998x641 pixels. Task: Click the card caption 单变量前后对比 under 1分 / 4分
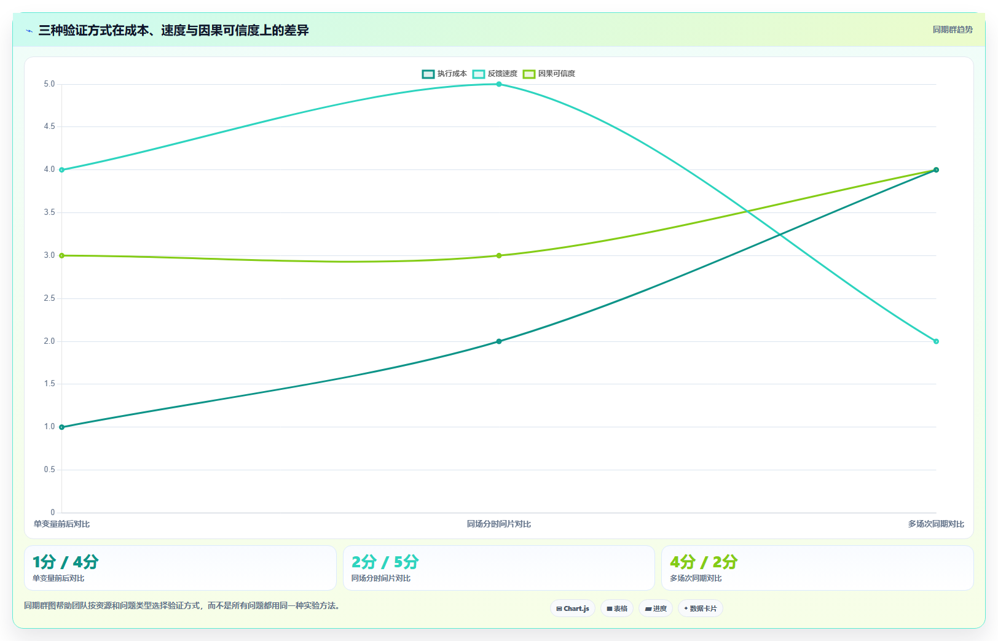(58, 578)
